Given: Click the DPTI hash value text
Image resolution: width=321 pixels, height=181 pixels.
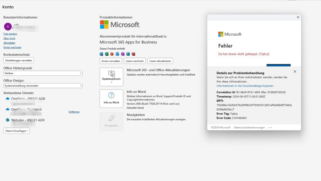Looking at the screenshot, I should [254, 107].
